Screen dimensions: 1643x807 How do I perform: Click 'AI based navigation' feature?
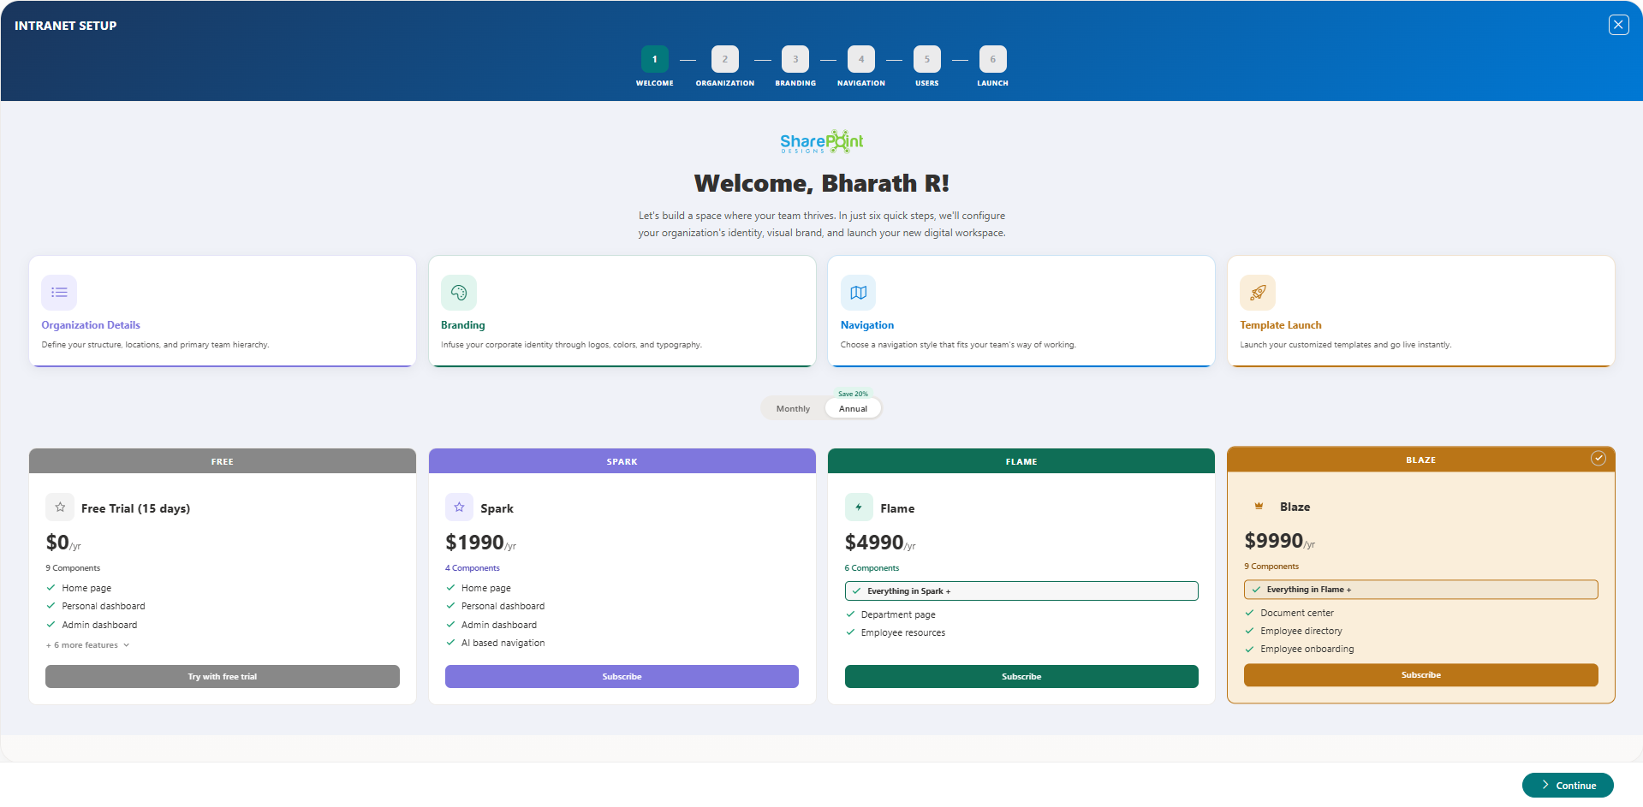[x=503, y=643]
